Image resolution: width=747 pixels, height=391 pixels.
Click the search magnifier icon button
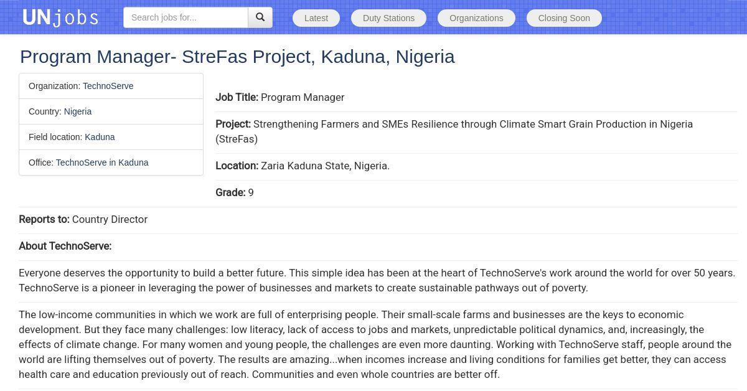tap(260, 17)
